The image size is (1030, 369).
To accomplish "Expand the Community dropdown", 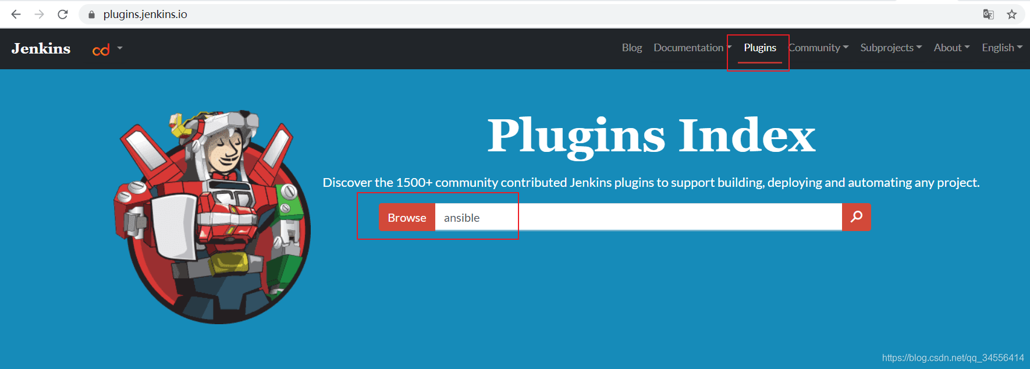I will (819, 48).
